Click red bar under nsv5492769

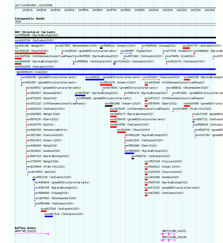(x=187, y=80)
